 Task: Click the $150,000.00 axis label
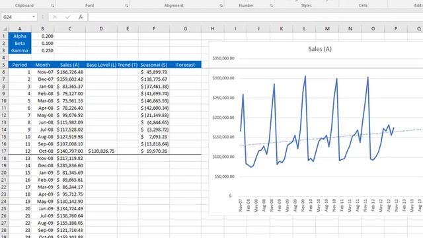tap(223, 137)
